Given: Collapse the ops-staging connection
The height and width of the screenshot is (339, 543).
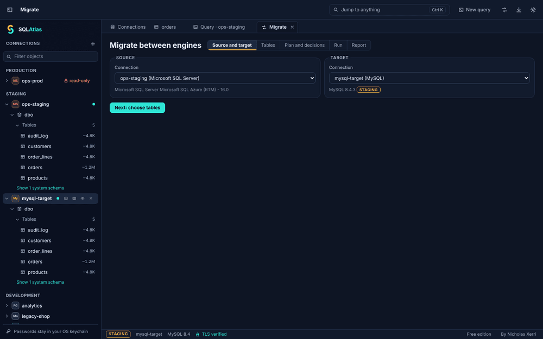Looking at the screenshot, I should [x=7, y=104].
